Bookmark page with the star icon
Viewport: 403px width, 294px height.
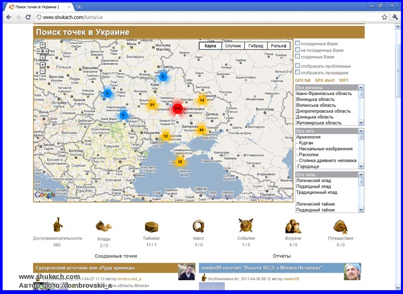384,17
